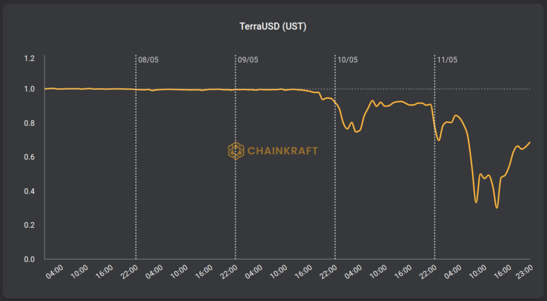Click the Chainkraft hexagon logo icon
547x301 pixels.
click(x=235, y=151)
